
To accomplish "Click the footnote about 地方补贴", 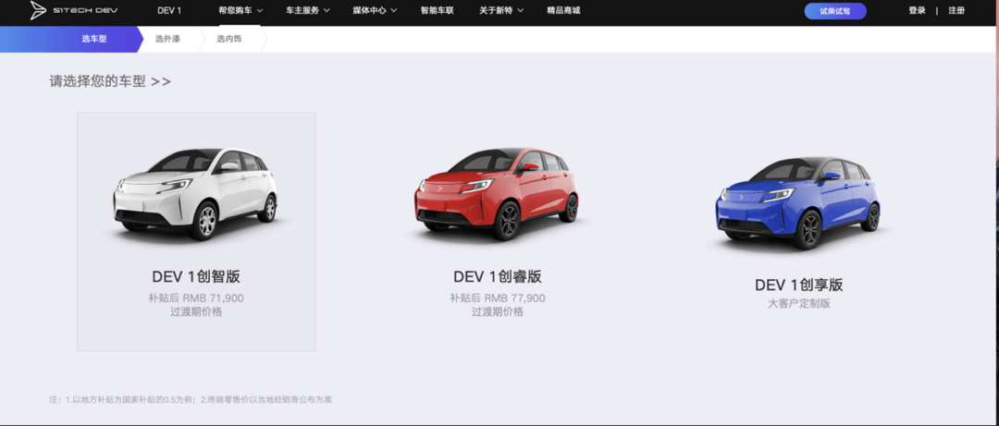I will point(191,400).
